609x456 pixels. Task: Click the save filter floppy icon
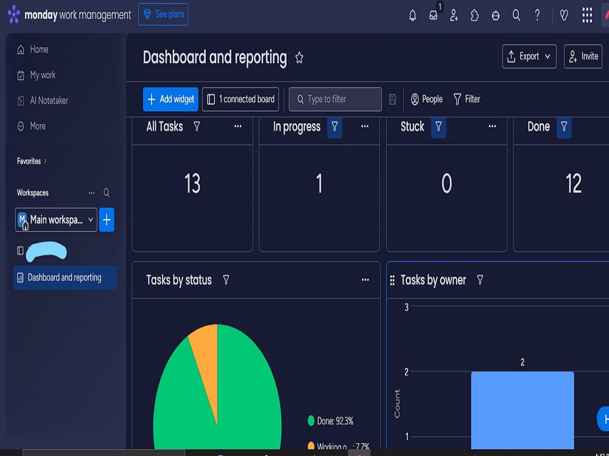pyautogui.click(x=392, y=99)
